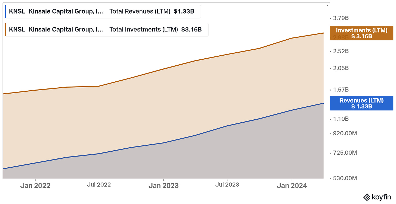Screen dimensions: 396x204
Task: Click the 725.00M y-axis value
Action: point(345,153)
